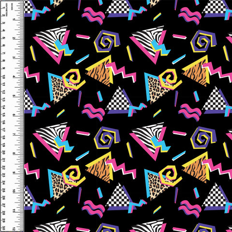Viewport: 232px width, 232px height.
Task: Click the 20 centimeter number on ruler
Action: [x=3, y=152]
